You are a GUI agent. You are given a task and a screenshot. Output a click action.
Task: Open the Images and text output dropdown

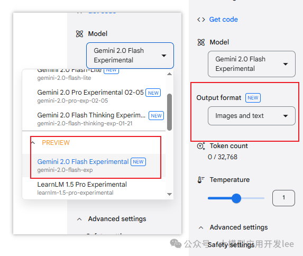252,116
